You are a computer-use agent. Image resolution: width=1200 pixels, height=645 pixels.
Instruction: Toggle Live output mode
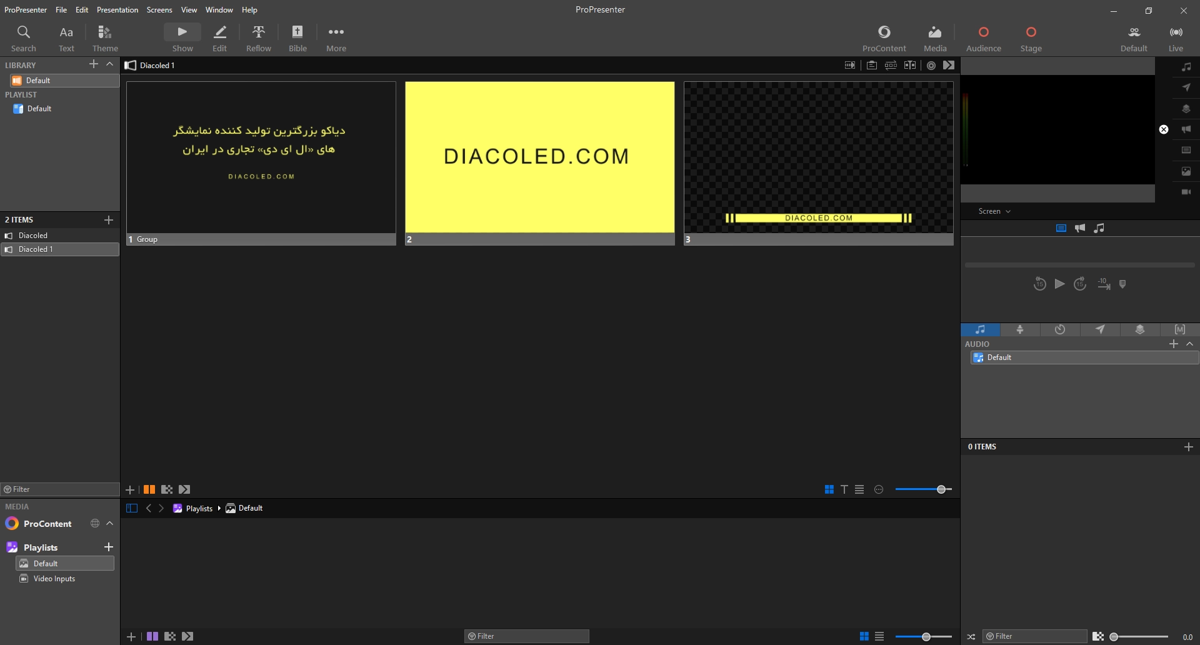click(x=1176, y=39)
